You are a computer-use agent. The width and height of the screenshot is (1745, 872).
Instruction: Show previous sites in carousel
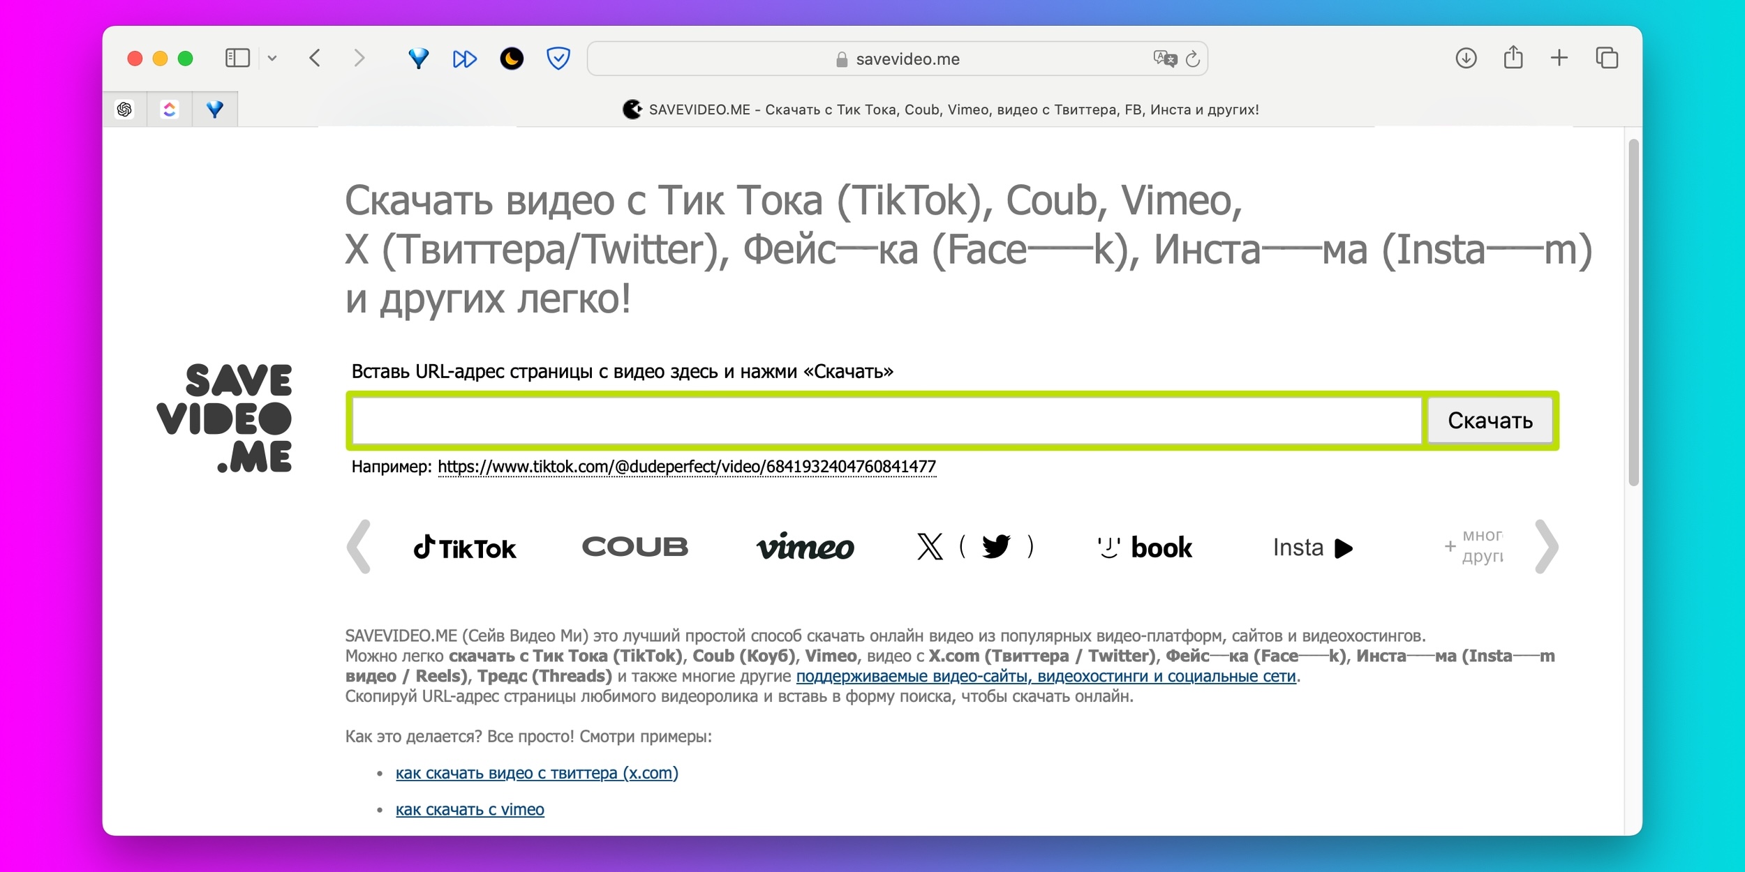pos(359,547)
